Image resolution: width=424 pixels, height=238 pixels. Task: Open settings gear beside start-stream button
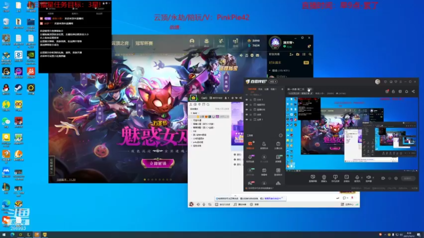click(x=396, y=178)
